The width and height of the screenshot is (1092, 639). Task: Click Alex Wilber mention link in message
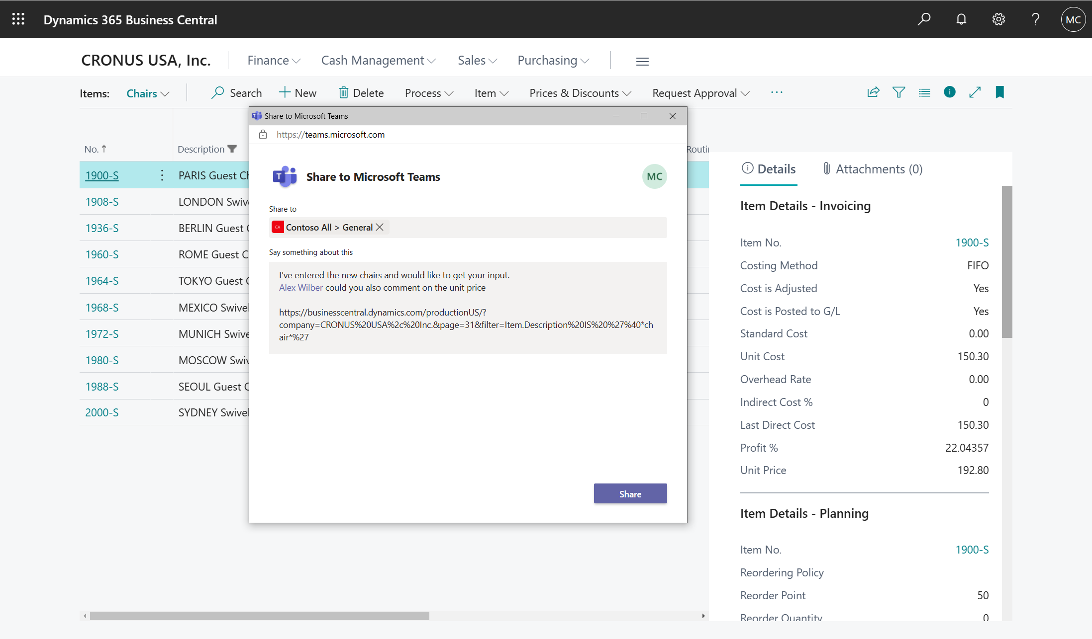point(300,288)
